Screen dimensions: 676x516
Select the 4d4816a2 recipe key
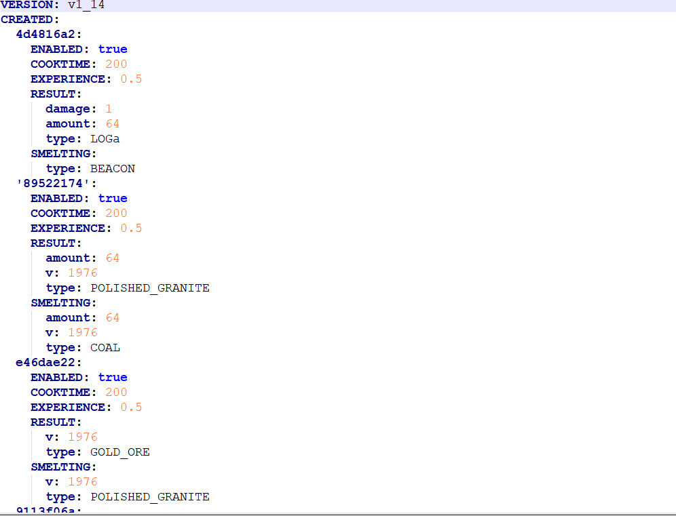click(45, 35)
